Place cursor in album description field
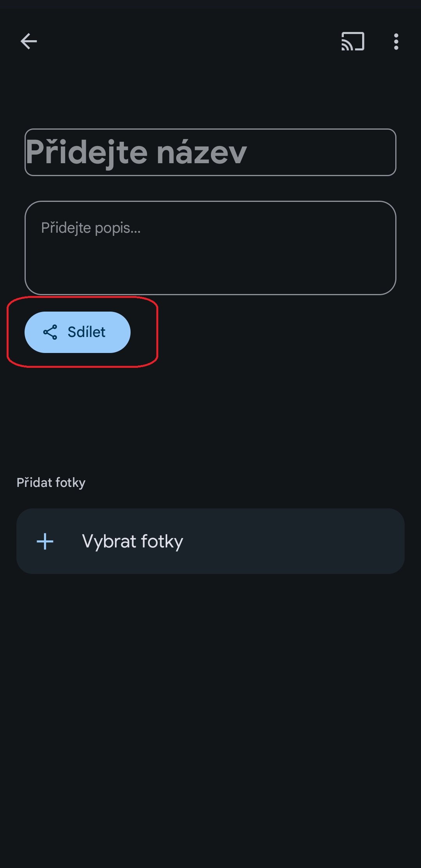This screenshot has height=868, width=421. (x=210, y=248)
